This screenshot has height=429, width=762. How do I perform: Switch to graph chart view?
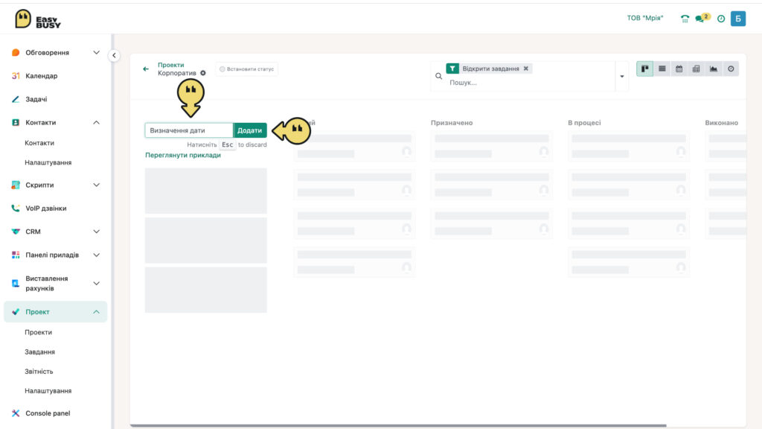click(x=714, y=69)
